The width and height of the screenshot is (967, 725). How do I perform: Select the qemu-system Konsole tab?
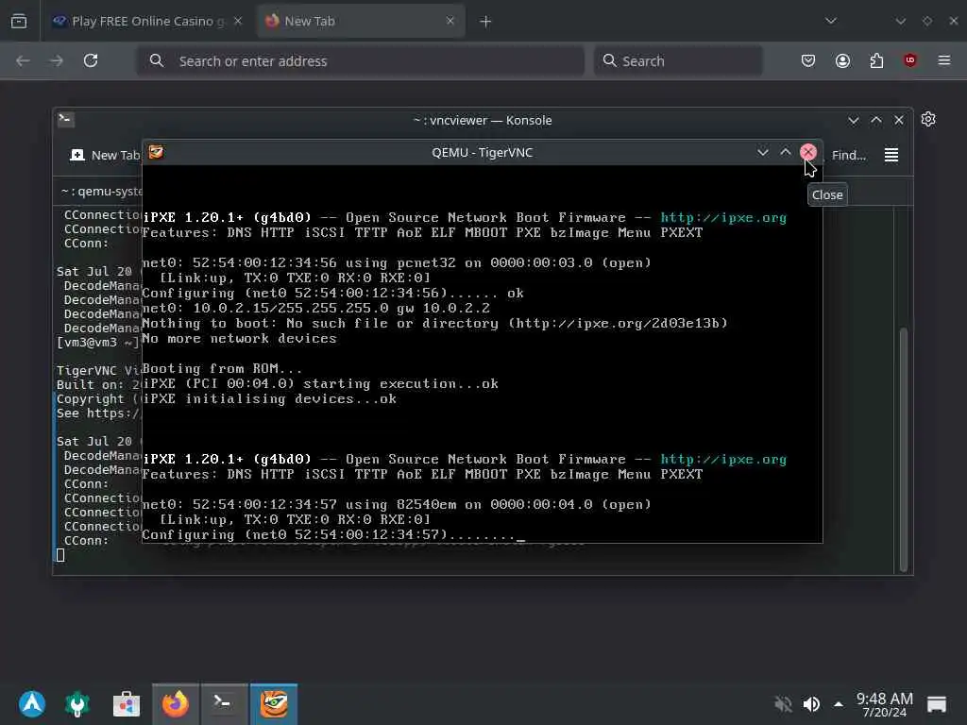pyautogui.click(x=102, y=191)
